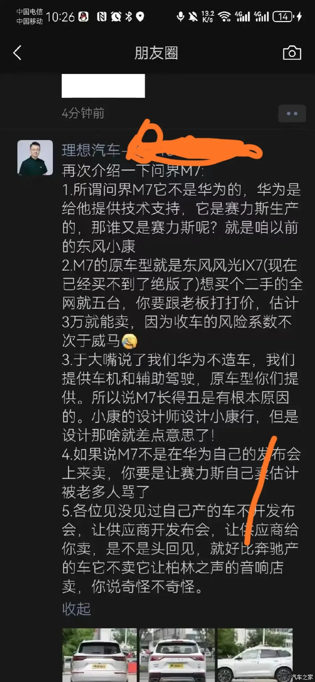Open the camera icon to post a moment
The height and width of the screenshot is (682, 315).
pos(292,53)
